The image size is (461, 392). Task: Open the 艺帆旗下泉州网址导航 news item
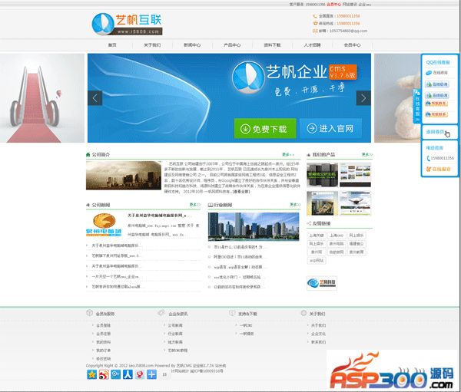[x=116, y=255]
